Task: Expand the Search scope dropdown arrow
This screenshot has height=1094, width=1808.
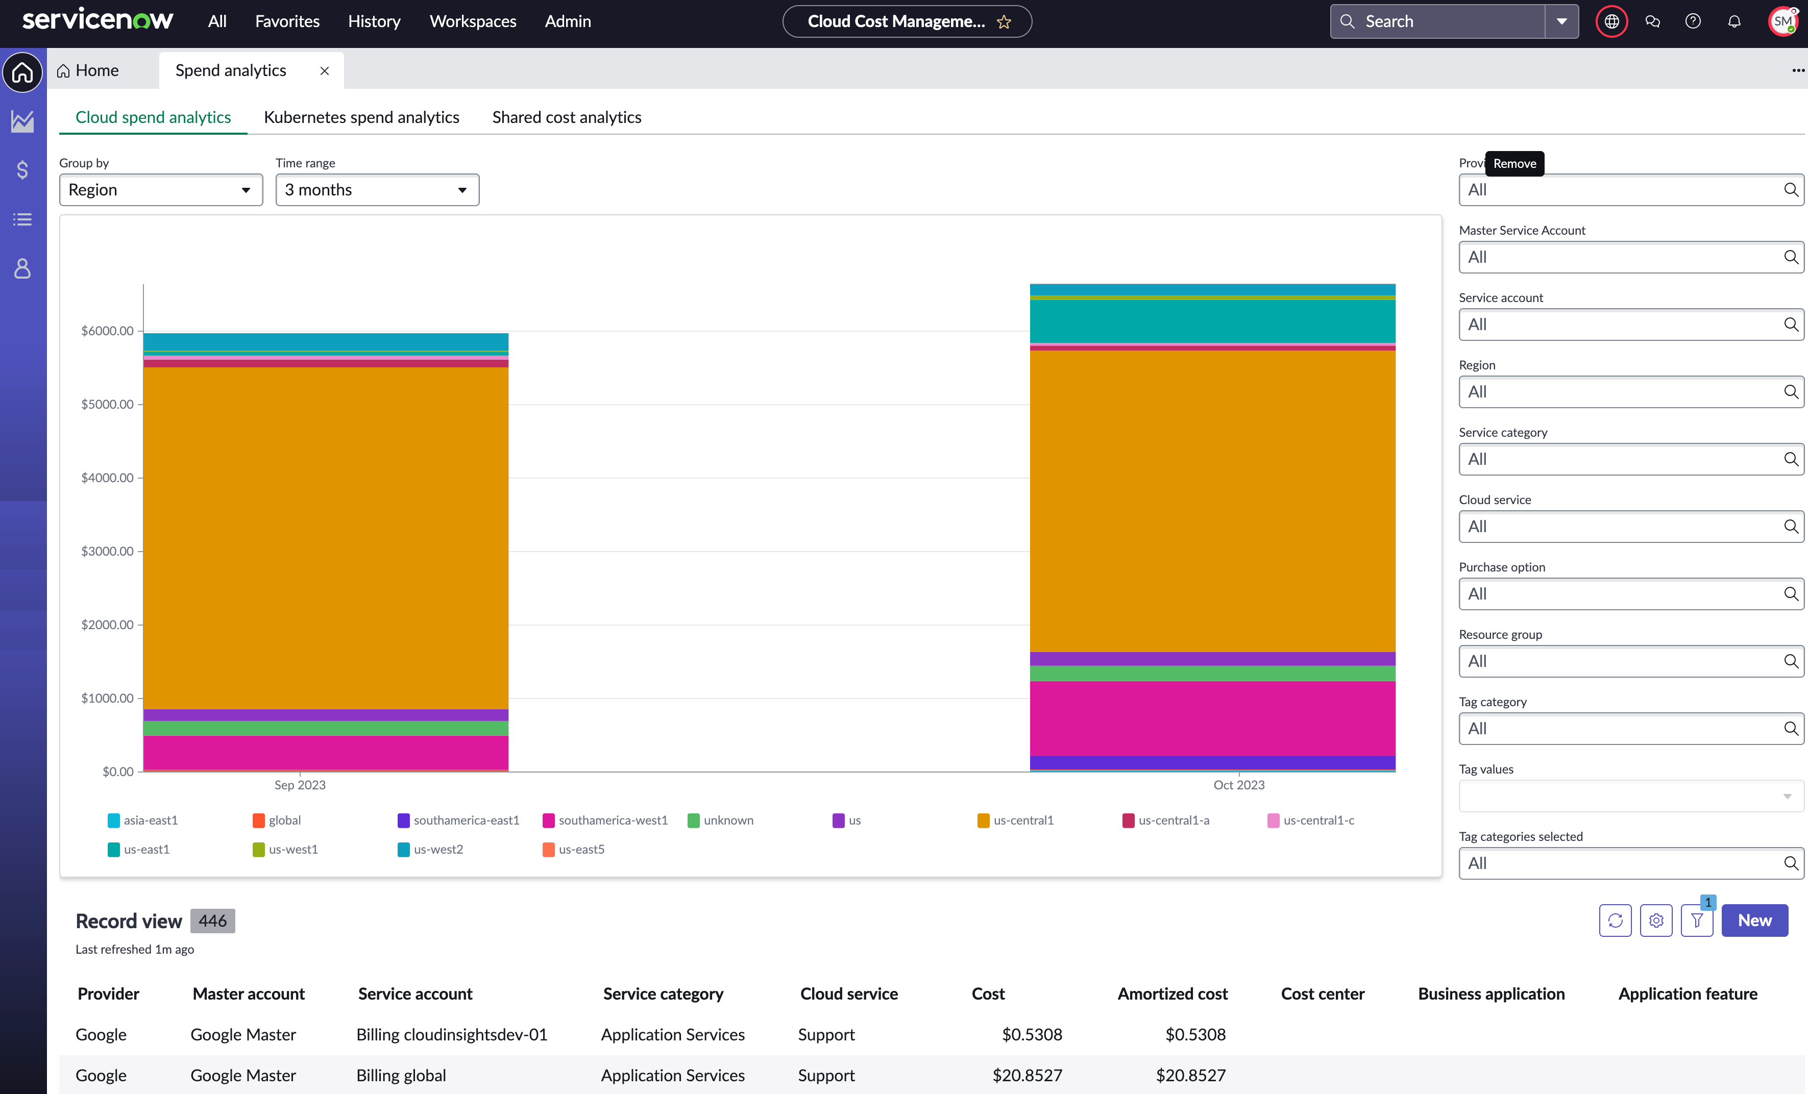Action: coord(1562,21)
